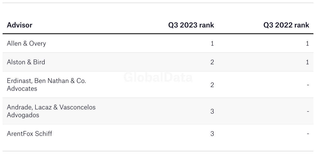Screen dimensions: 316x154
Task: Click Andrade, Lacaz's Q3 2023 rank value
Action: [x=212, y=111]
